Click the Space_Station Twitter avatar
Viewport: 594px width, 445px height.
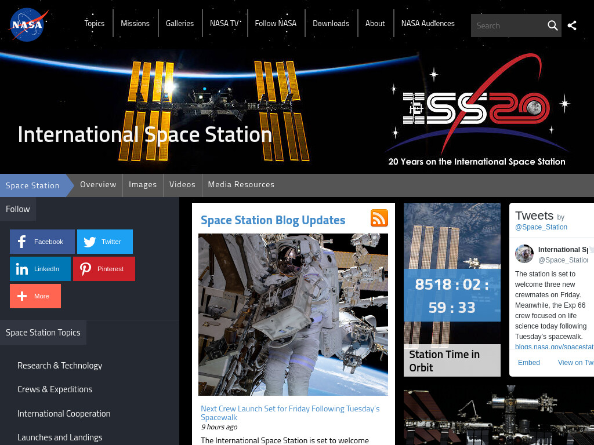(524, 254)
